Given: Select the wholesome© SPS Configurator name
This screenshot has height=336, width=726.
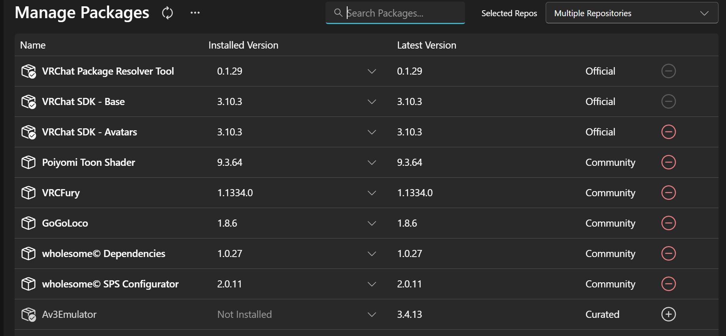Looking at the screenshot, I should click(x=110, y=284).
